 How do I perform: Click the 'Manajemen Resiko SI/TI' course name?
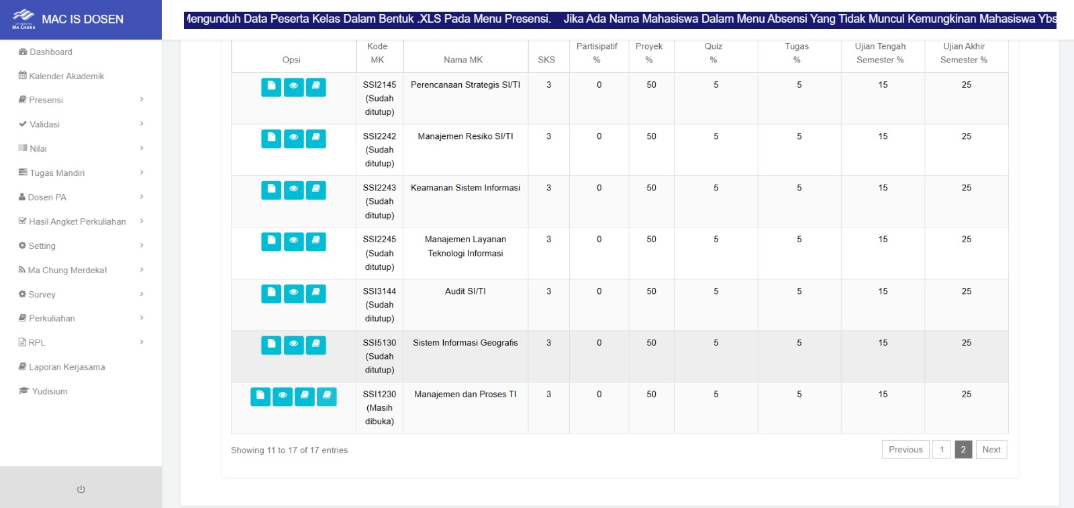[x=465, y=136]
